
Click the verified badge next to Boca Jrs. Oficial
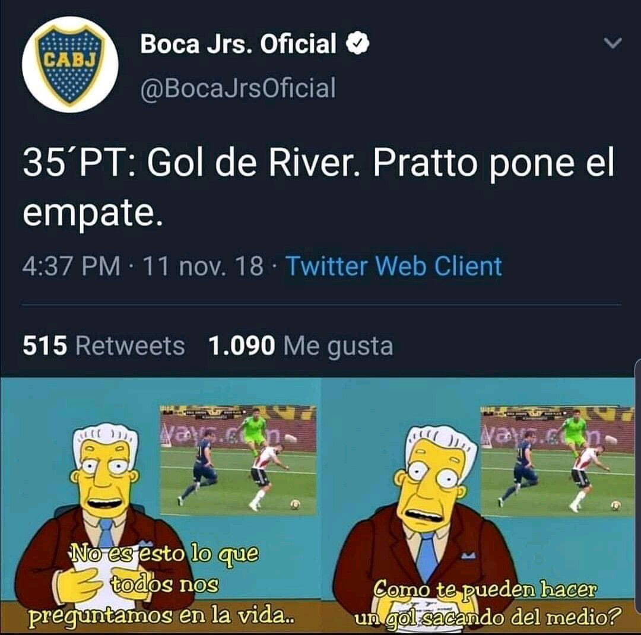point(358,43)
